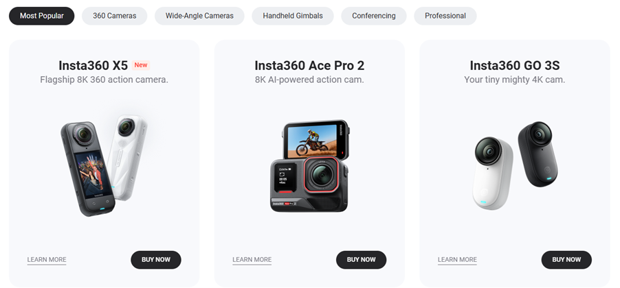Select the white Insta360 X5 camera image

click(129, 156)
